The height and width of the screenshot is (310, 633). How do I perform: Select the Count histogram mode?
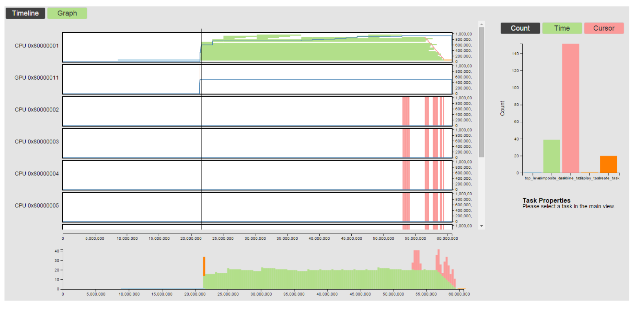(x=520, y=28)
